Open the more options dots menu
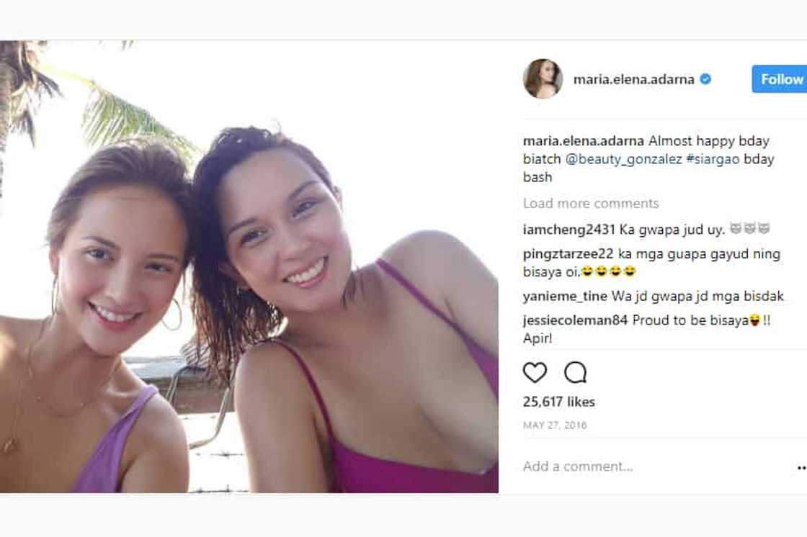The height and width of the screenshot is (537, 807). 801,467
